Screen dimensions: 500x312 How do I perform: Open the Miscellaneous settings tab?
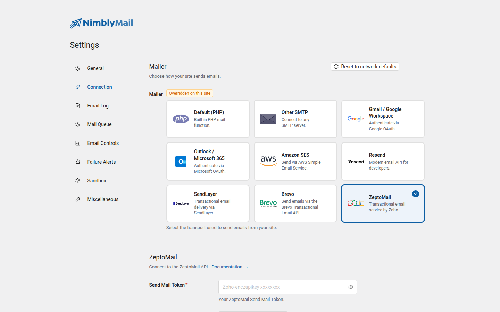101,199
